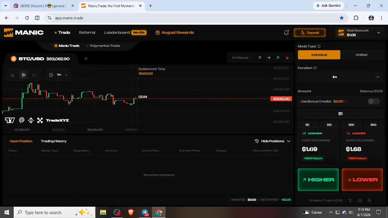The height and width of the screenshot is (218, 388).
Task: Click the Deposit button
Action: pos(309,33)
